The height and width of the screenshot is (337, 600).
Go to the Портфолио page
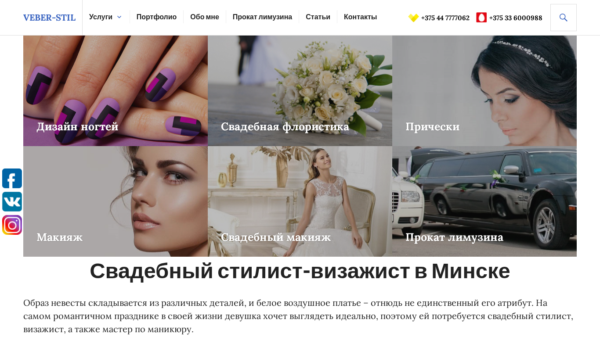[156, 17]
